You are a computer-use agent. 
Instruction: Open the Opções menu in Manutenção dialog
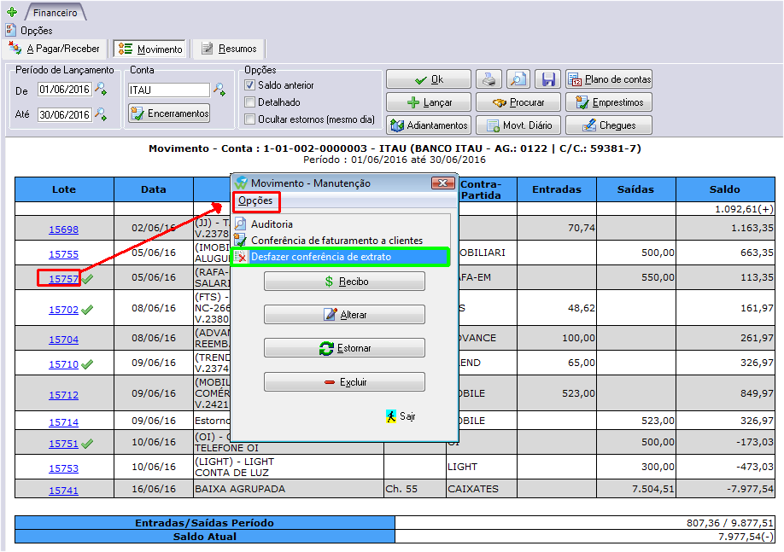[255, 200]
